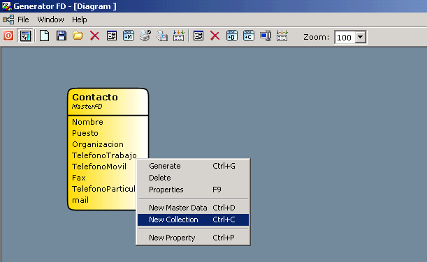Open a file via the folder icon

coord(78,36)
